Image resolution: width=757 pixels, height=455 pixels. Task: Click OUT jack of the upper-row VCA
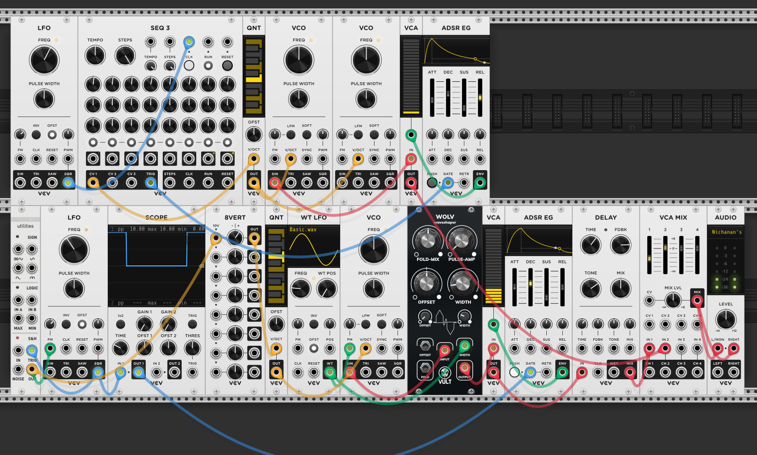[x=411, y=183]
